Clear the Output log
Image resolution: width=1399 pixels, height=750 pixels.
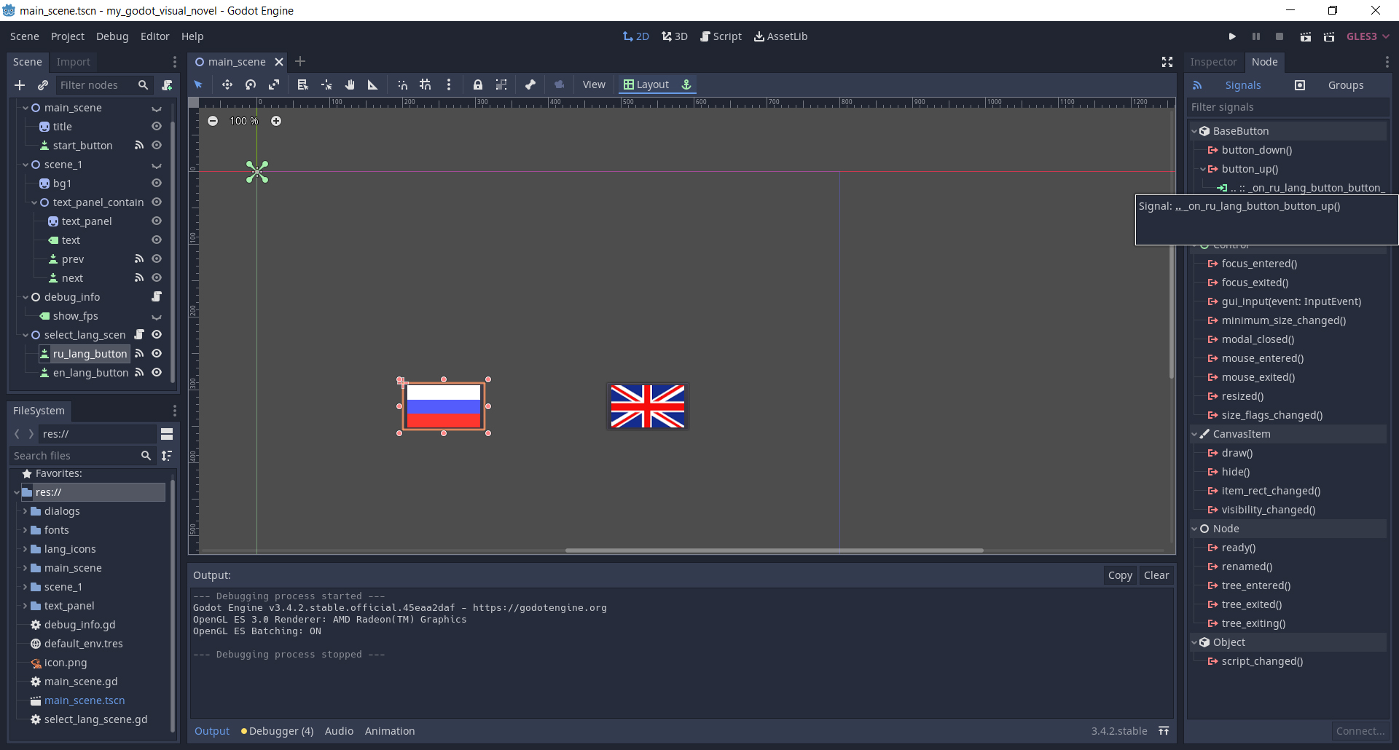pos(1156,575)
